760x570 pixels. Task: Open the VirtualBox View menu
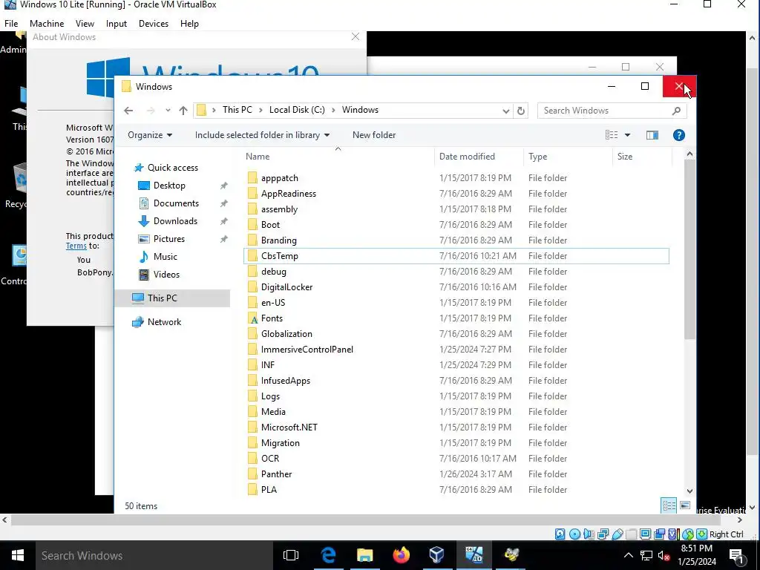[85, 24]
